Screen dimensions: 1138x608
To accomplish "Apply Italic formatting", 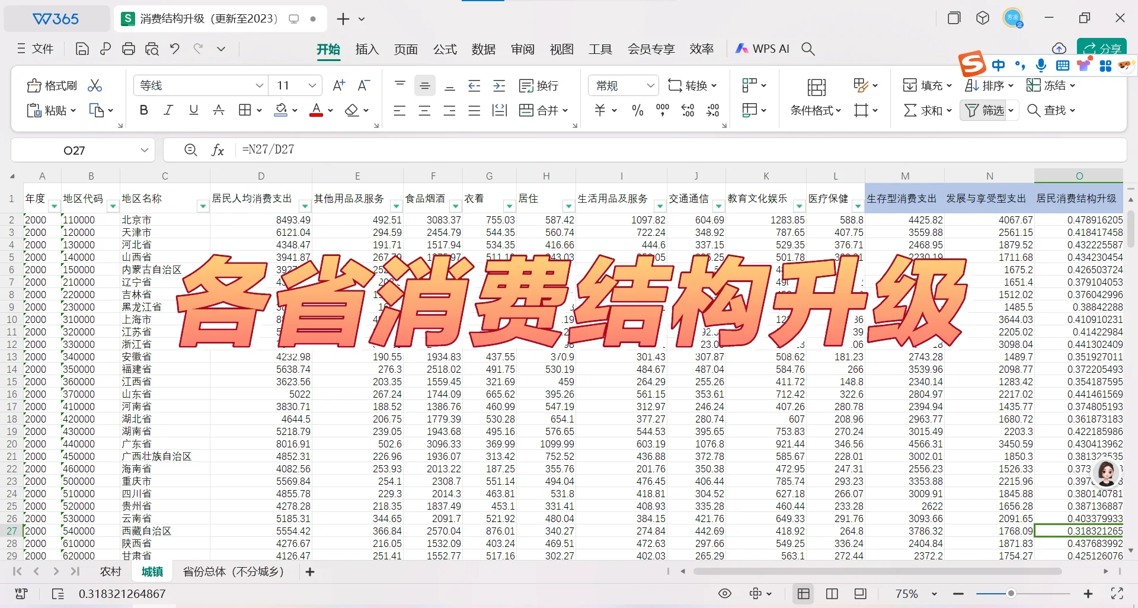I will coord(168,110).
